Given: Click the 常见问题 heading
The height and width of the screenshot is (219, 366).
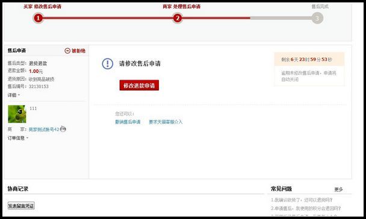Looking at the screenshot, I should click(x=281, y=189).
